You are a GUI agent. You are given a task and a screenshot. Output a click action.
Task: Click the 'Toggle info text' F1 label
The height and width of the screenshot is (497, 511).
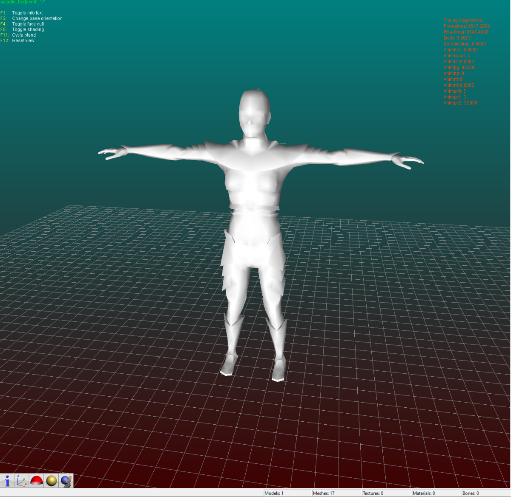click(27, 13)
